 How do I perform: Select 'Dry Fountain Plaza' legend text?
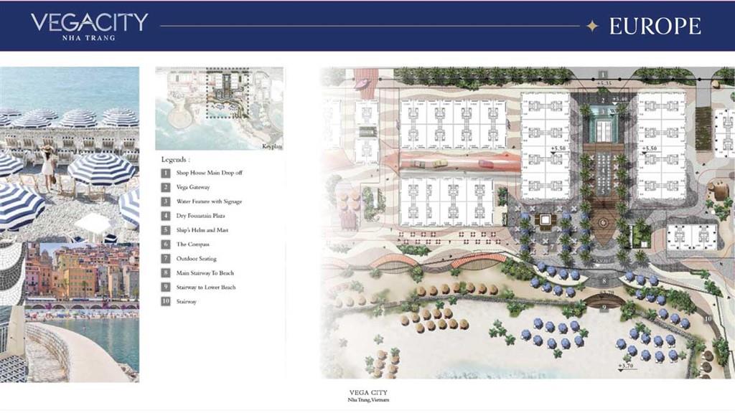[200, 216]
